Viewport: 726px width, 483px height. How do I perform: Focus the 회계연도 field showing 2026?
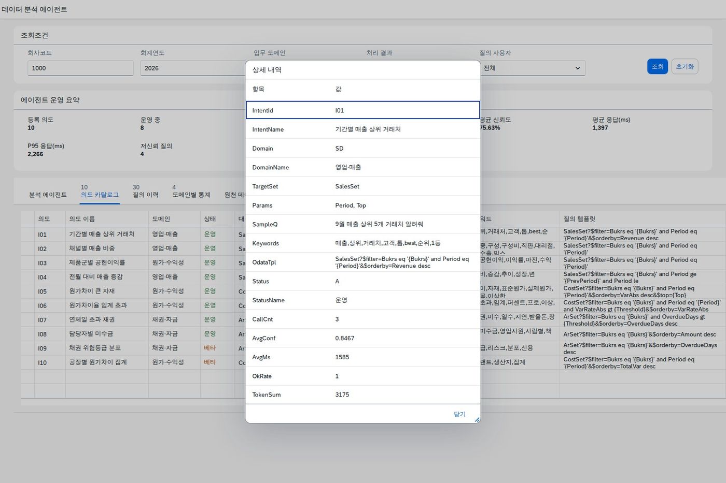192,68
